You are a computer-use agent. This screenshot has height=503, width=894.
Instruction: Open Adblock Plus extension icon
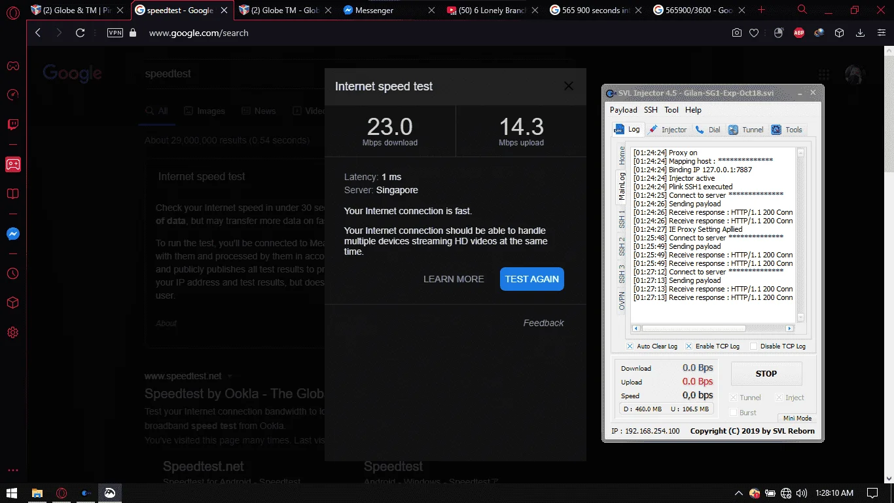[798, 33]
